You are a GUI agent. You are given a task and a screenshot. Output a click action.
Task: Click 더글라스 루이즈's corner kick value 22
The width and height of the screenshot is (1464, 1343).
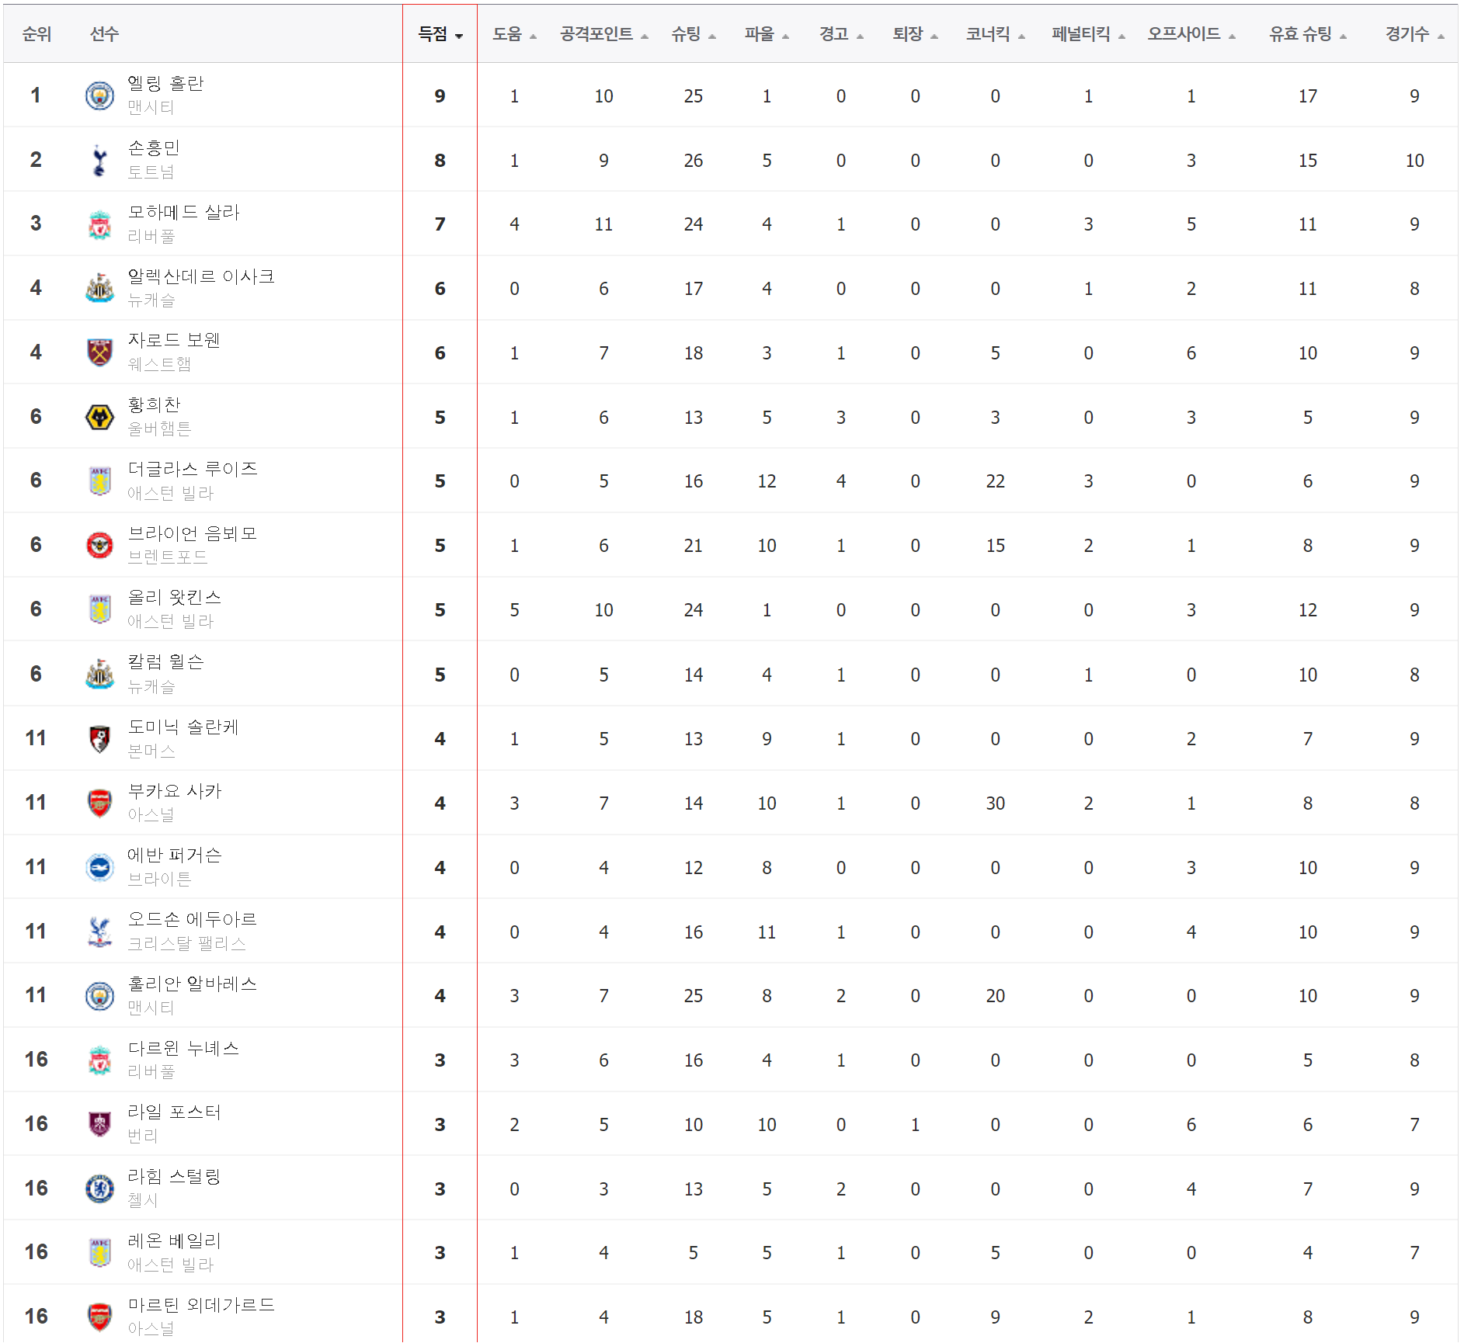click(x=996, y=481)
